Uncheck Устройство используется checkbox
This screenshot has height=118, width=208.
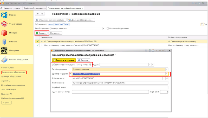[54, 65]
